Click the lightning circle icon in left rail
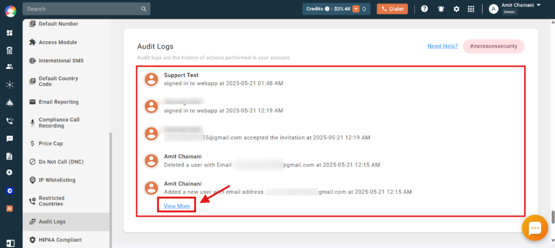Image resolution: width=555 pixels, height=248 pixels. point(10,172)
